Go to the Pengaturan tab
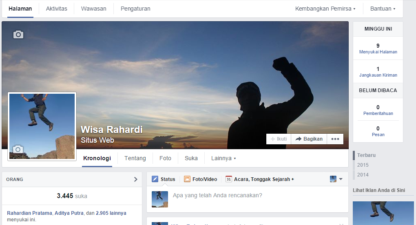 pyautogui.click(x=135, y=9)
